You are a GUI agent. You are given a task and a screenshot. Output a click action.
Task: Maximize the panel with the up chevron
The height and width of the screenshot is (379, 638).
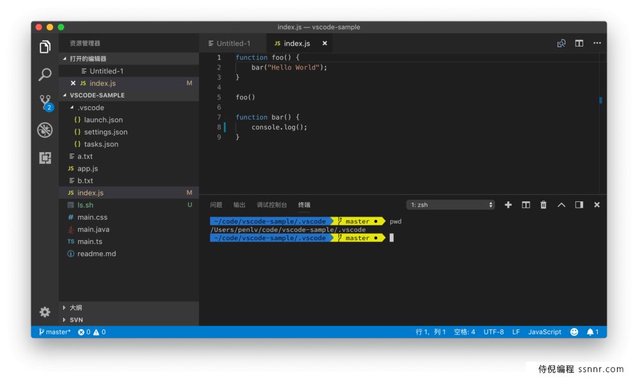tap(561, 204)
